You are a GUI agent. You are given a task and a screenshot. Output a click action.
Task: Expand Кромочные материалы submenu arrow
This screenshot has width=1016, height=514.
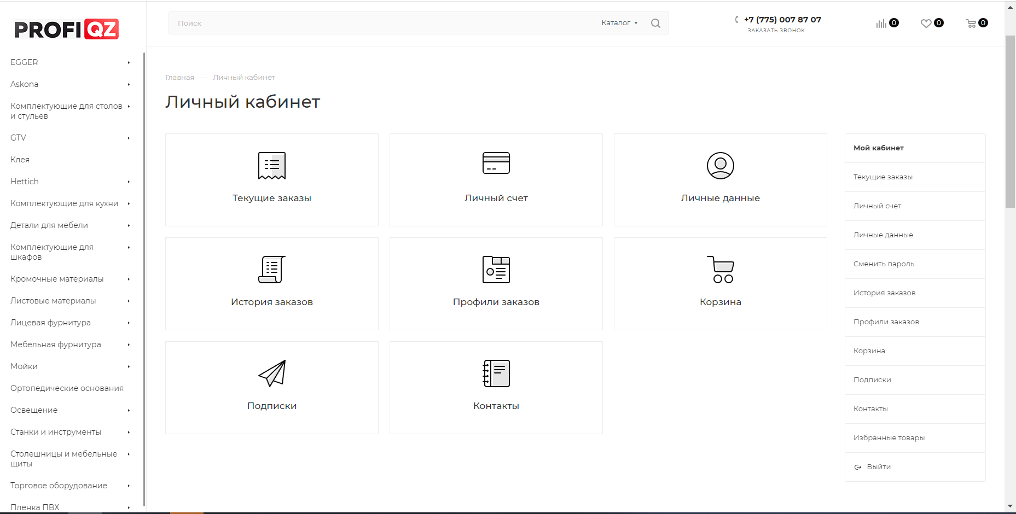[x=129, y=279]
